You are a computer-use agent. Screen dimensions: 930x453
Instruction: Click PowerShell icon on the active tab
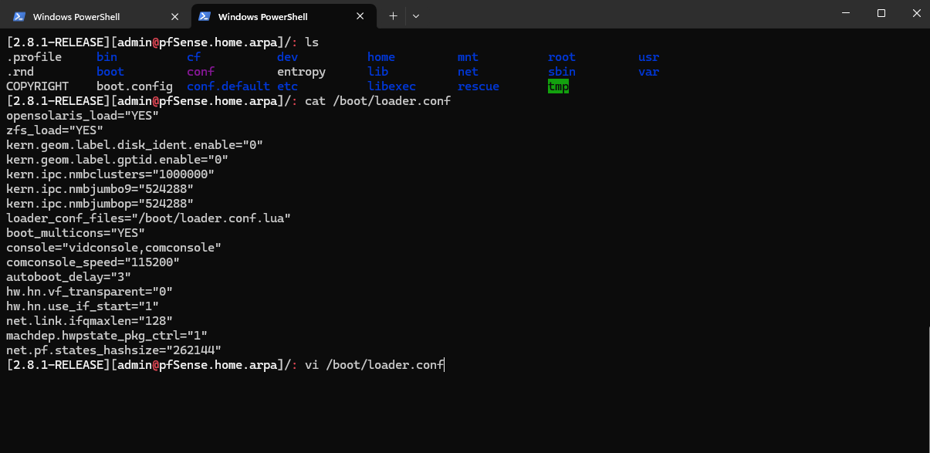tap(205, 16)
